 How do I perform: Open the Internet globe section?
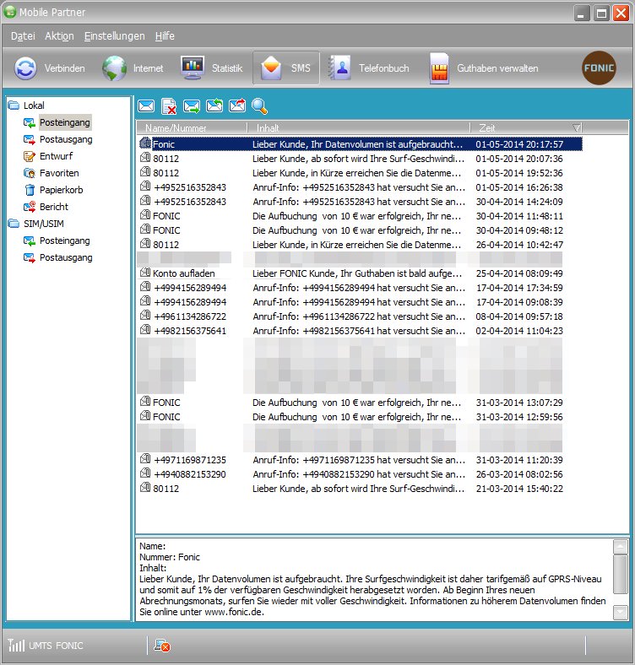[x=133, y=68]
